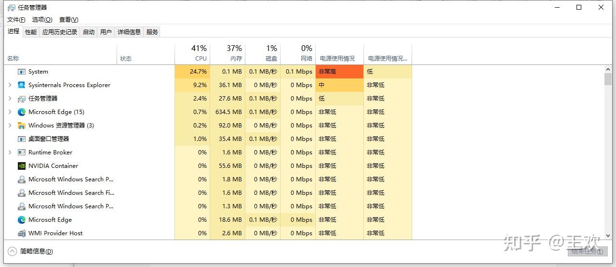Screen dimensions: 616x267
Task: Click the Microsoft Edge (15) icon
Action: click(21, 112)
